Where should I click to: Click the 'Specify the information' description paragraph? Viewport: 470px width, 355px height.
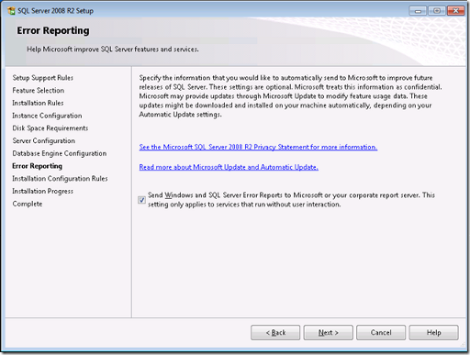291,96
